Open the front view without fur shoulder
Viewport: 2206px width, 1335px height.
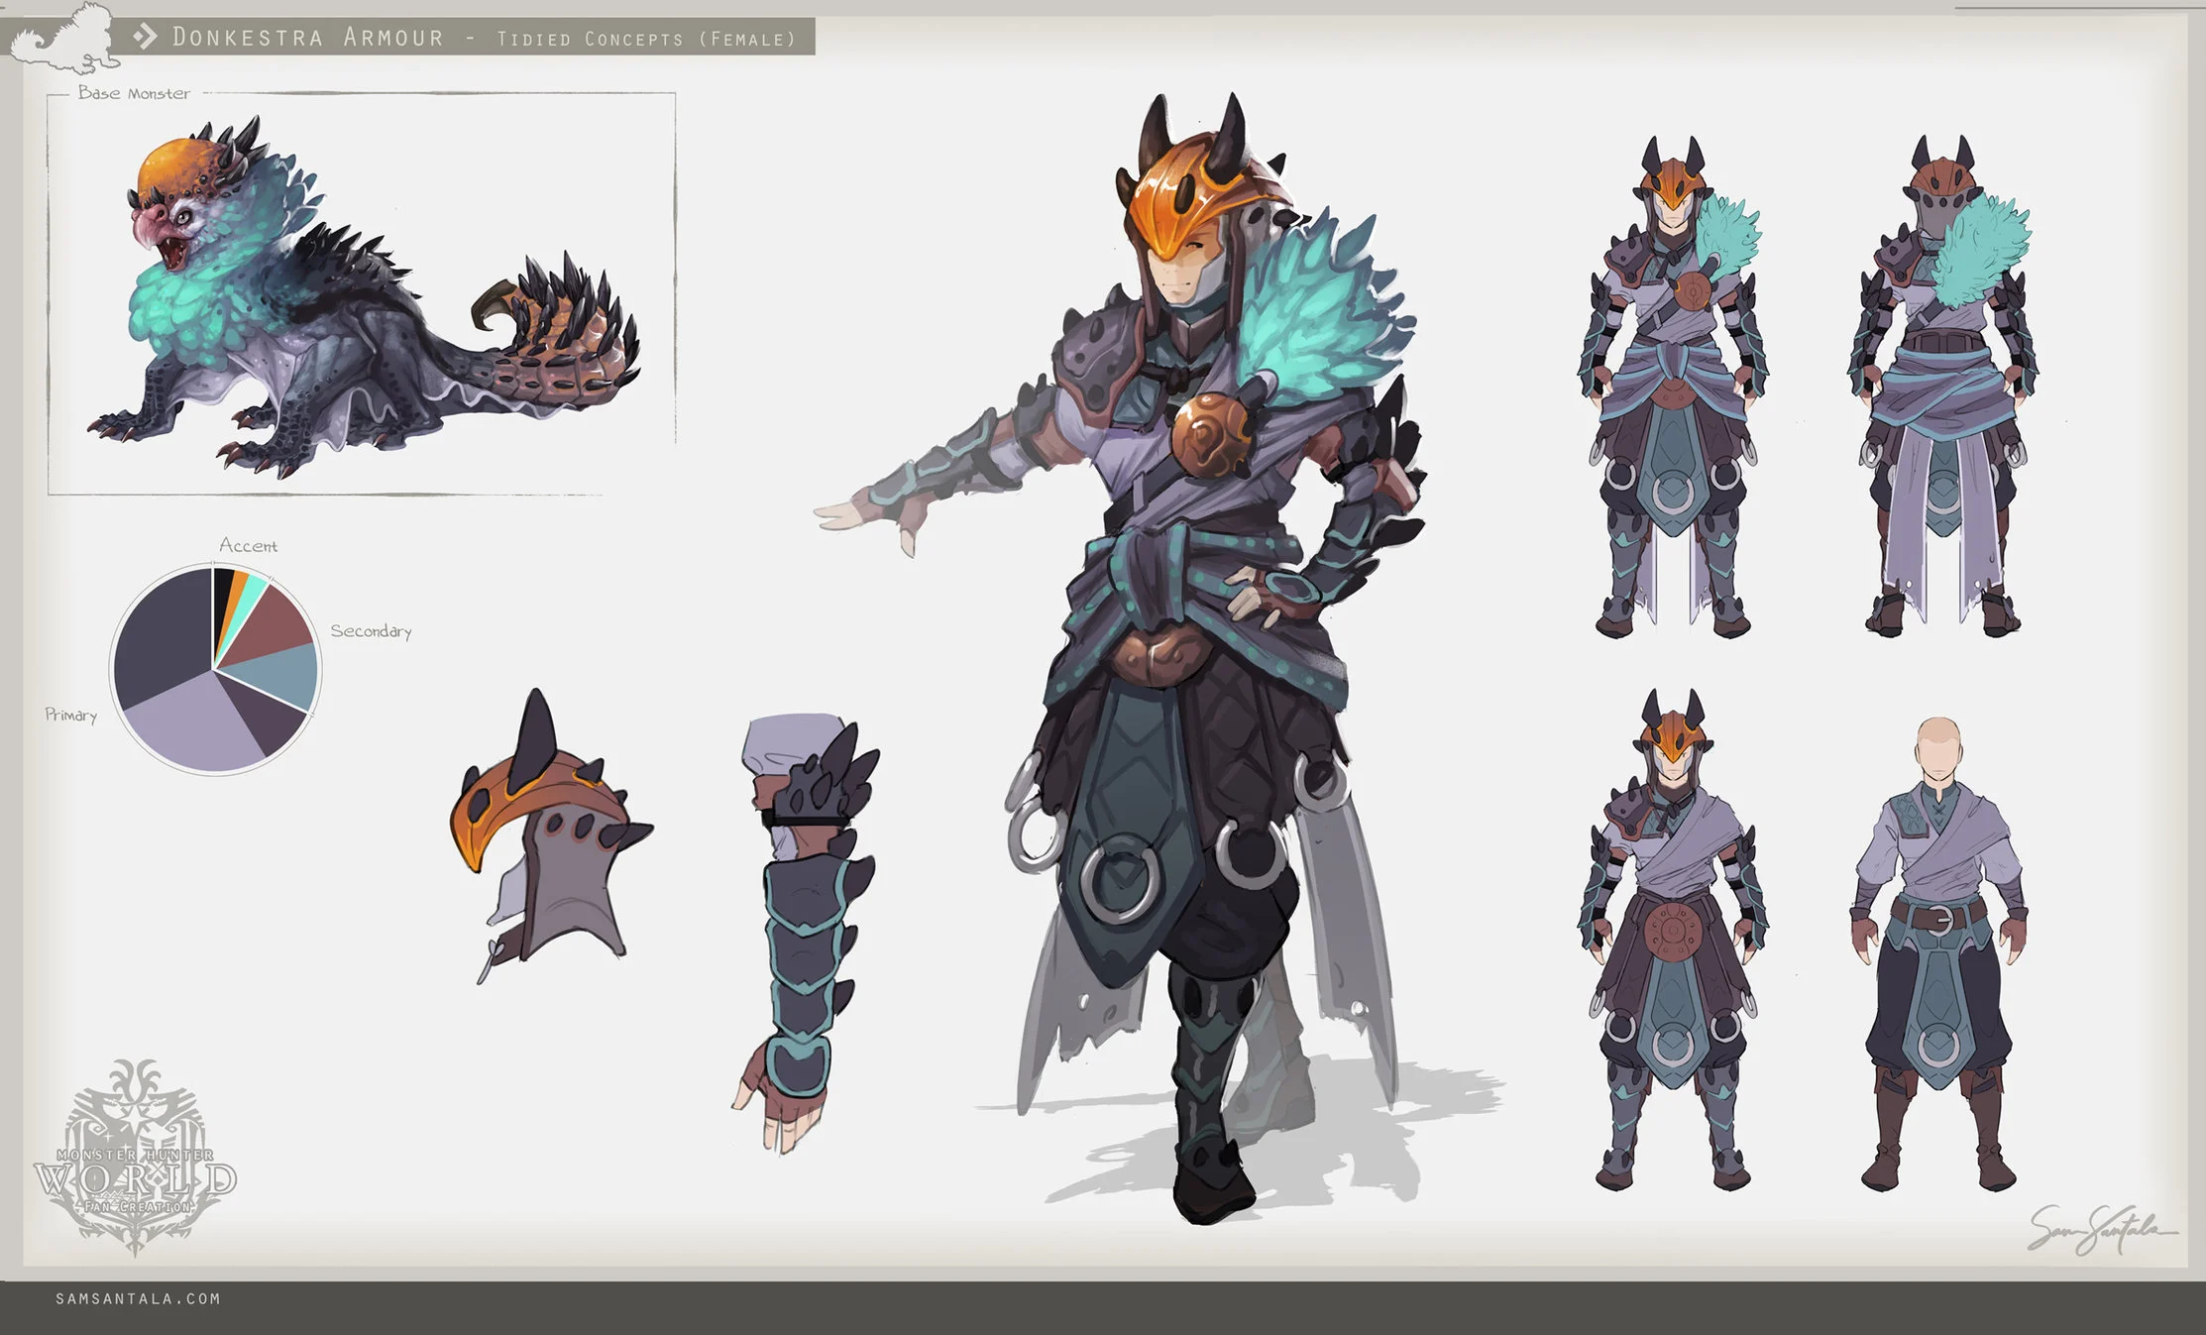[1673, 940]
